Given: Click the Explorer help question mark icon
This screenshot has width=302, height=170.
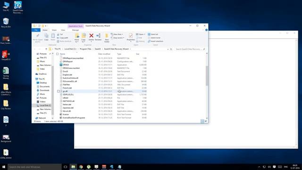Looking at the screenshot, I should pyautogui.click(x=206, y=30).
